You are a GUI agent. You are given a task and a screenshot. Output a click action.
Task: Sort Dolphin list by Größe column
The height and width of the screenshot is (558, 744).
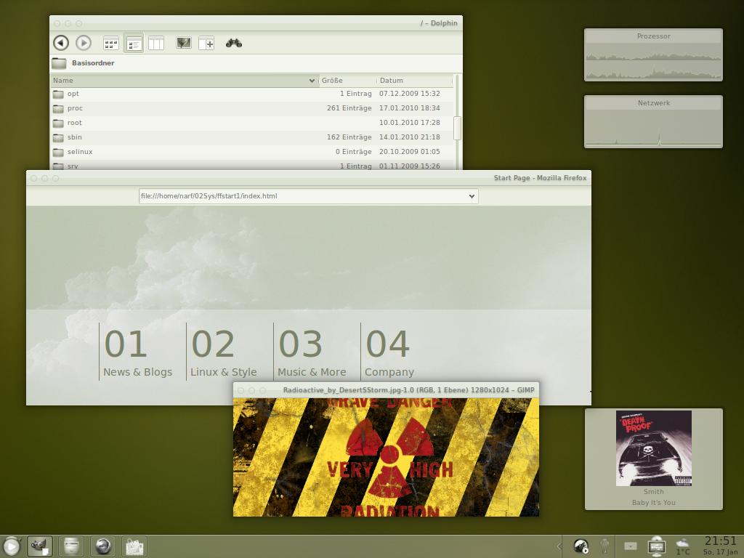(347, 81)
